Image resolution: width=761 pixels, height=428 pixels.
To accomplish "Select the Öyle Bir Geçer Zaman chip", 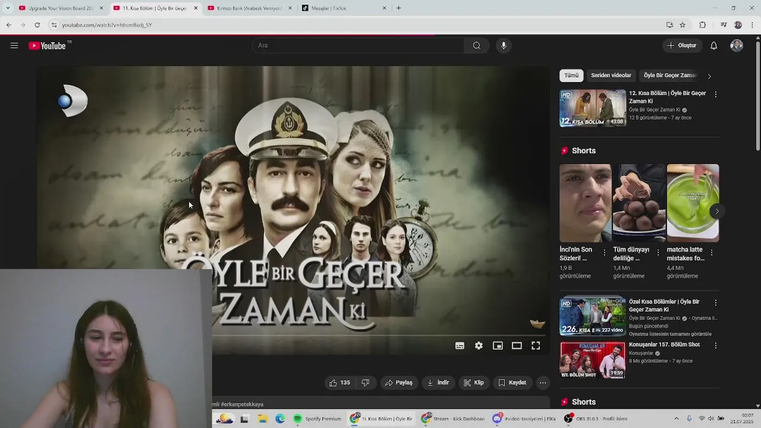I will click(x=670, y=75).
